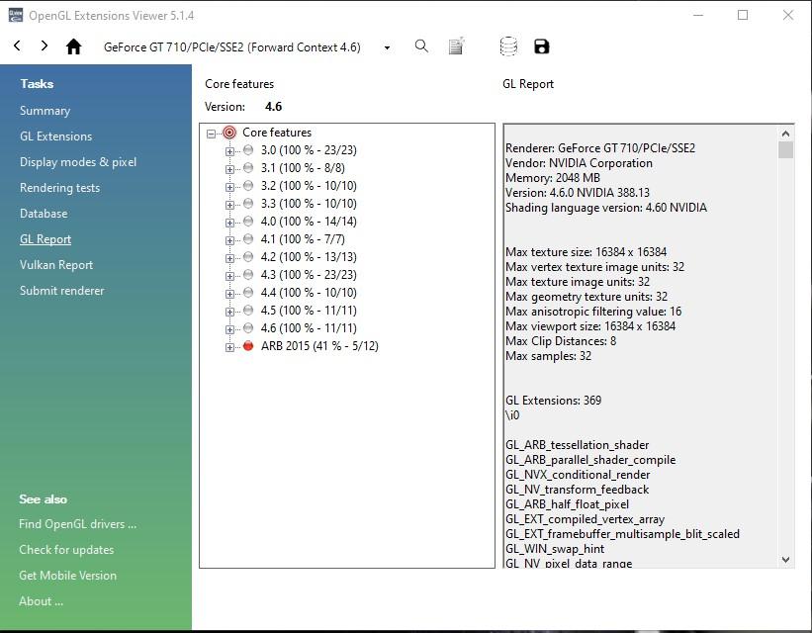Collapse the Core features root node
Viewport: 812px width, 633px height.
211,134
